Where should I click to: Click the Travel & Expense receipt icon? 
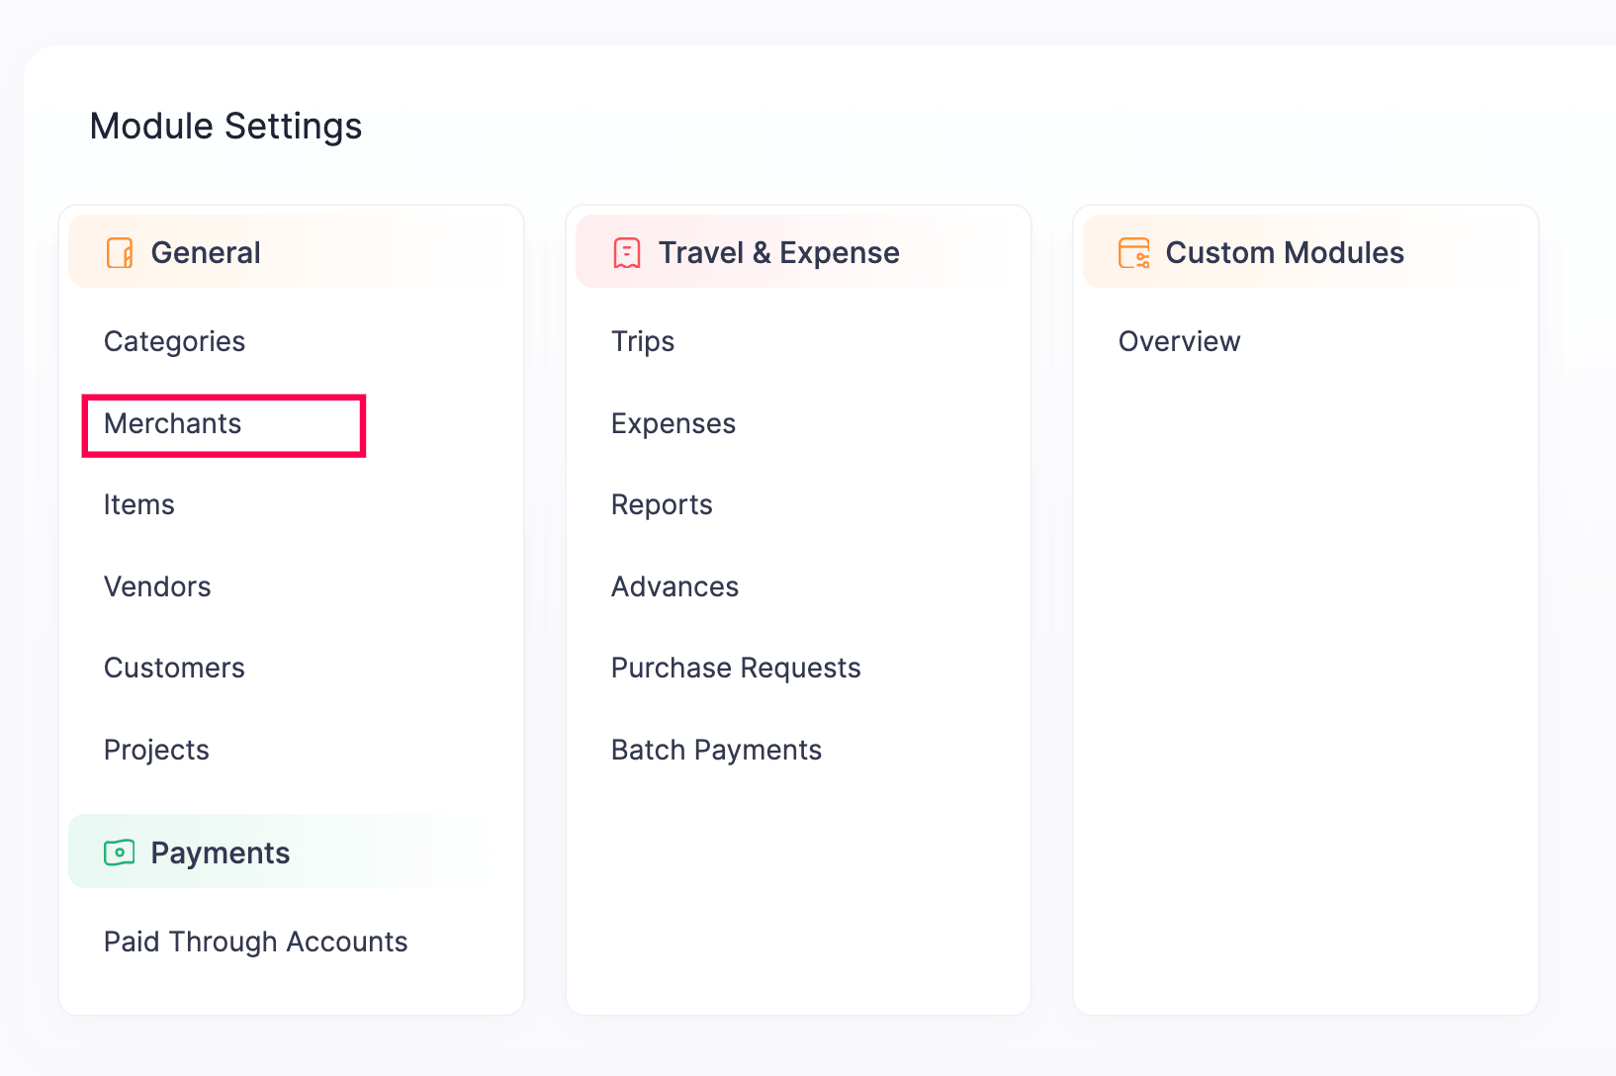[x=627, y=253]
